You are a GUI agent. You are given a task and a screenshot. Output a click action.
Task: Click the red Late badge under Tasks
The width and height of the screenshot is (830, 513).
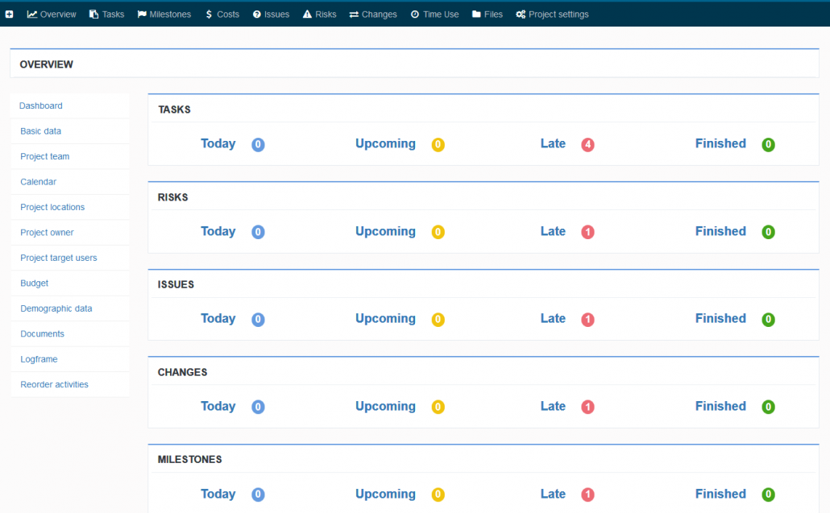click(x=588, y=145)
